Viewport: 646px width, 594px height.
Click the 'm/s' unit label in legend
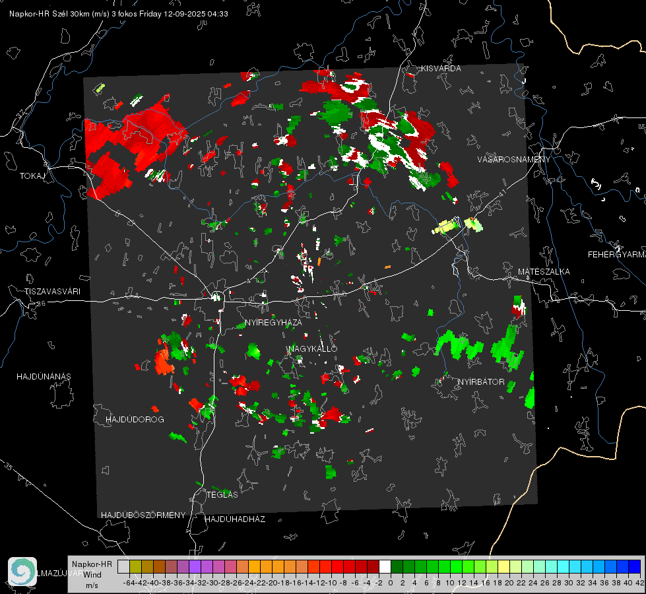point(92,585)
